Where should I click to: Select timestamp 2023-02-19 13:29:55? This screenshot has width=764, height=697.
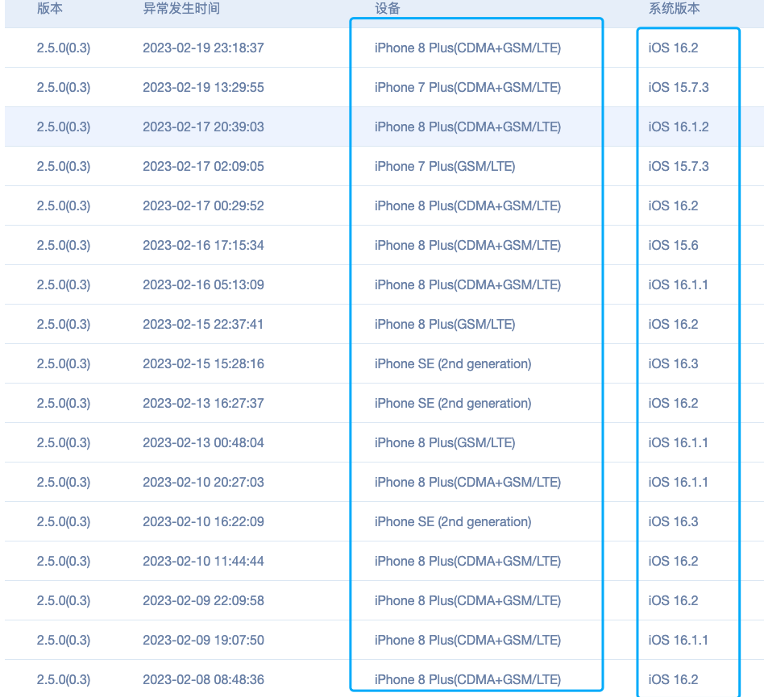[x=203, y=87]
